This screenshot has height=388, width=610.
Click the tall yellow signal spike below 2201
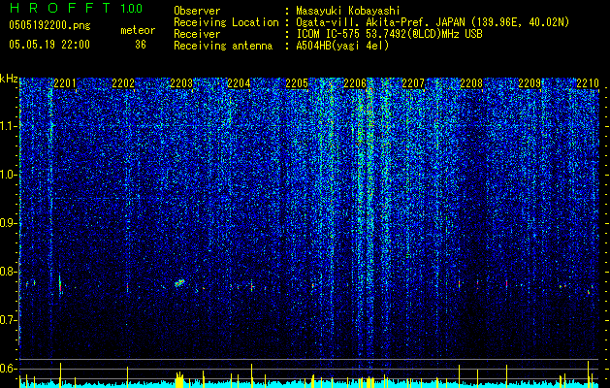(x=60, y=374)
